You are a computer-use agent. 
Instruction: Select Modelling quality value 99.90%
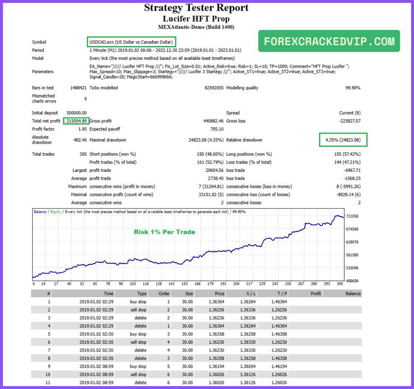pyautogui.click(x=353, y=88)
